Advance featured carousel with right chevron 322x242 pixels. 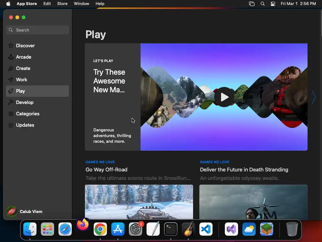coord(314,97)
